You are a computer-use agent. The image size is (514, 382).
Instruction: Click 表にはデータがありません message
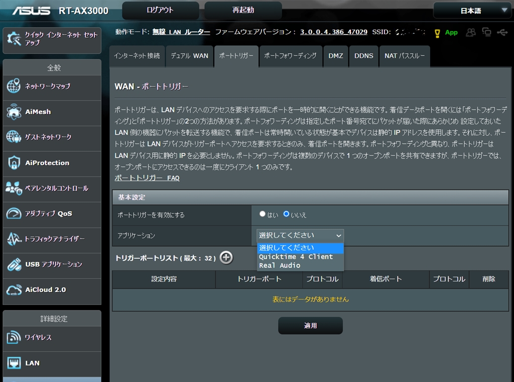pyautogui.click(x=310, y=299)
